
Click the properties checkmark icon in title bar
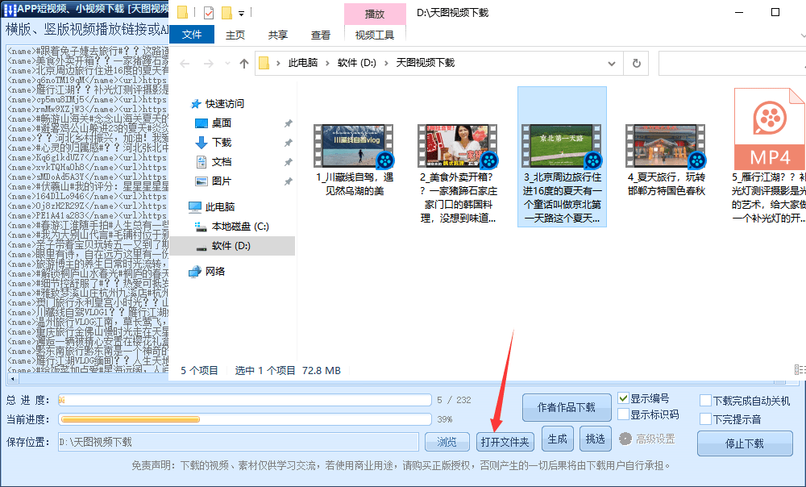pyautogui.click(x=208, y=12)
